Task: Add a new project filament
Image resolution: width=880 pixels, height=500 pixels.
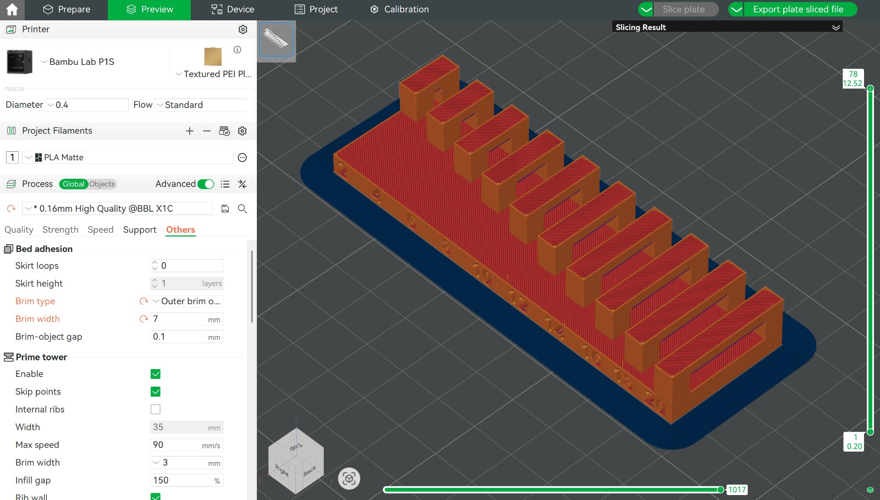Action: click(189, 131)
